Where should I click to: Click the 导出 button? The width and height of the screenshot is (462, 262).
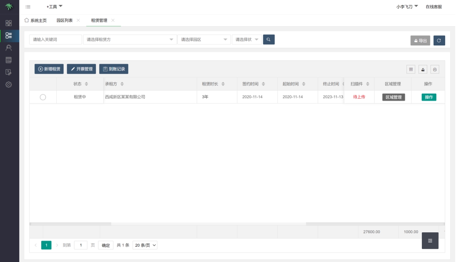click(420, 40)
